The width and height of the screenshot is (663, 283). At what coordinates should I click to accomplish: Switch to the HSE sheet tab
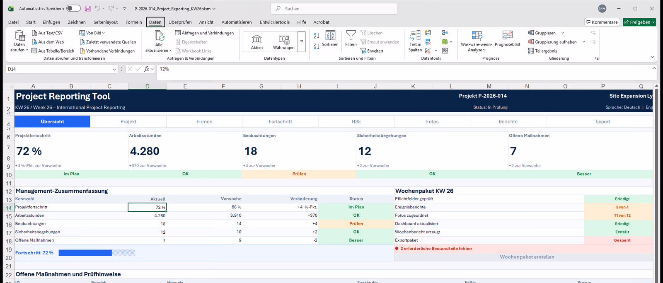point(356,121)
